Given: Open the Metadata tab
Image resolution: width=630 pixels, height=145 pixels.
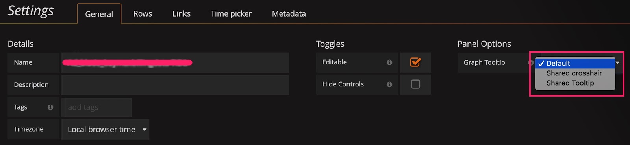Looking at the screenshot, I should [289, 14].
